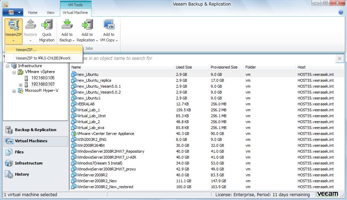This screenshot has height=200, width=347.
Task: Expand the 192.168.0.107 host node
Action: coord(21,85)
